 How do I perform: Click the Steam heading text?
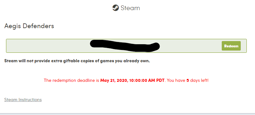pos(130,8)
